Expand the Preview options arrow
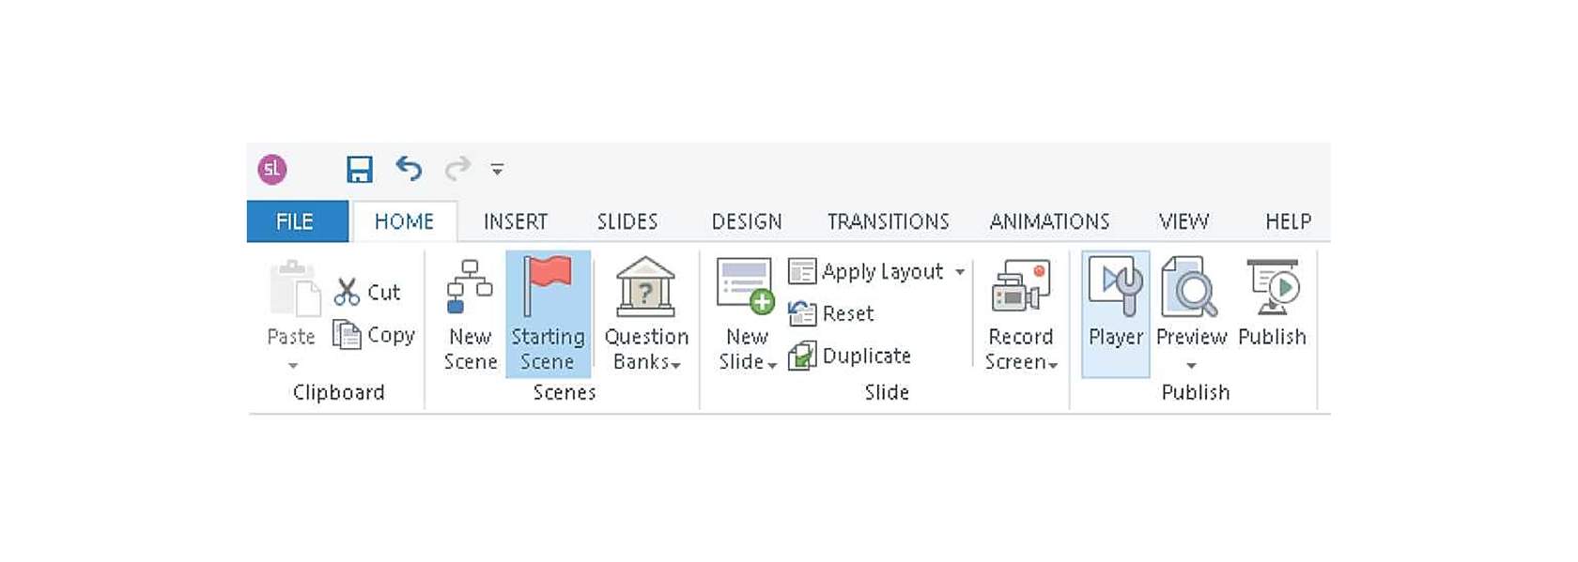Image resolution: width=1578 pixels, height=562 pixels. (x=1191, y=365)
